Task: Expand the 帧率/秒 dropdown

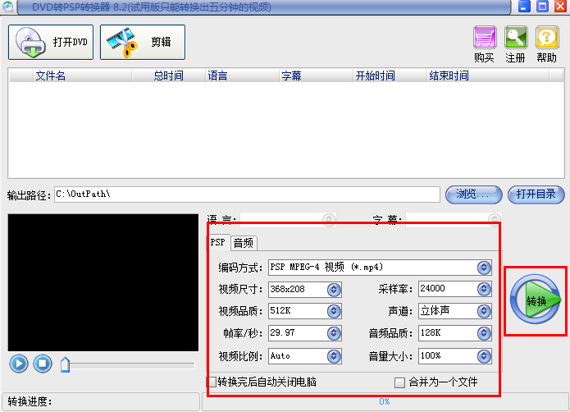Action: click(334, 333)
